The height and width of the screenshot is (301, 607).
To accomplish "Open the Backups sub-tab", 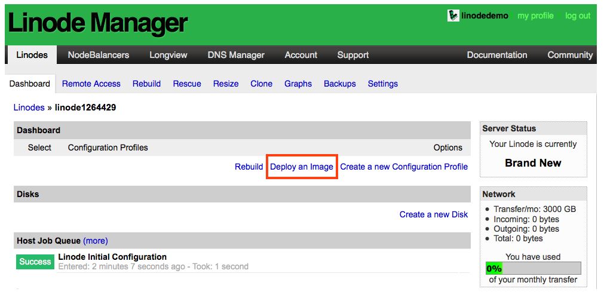I will click(x=340, y=84).
